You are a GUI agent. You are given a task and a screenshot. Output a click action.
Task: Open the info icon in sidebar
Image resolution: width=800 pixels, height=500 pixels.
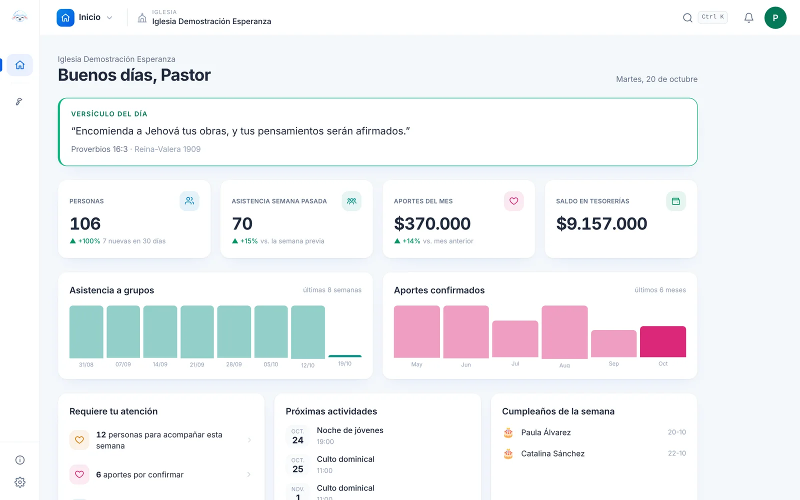coord(20,460)
